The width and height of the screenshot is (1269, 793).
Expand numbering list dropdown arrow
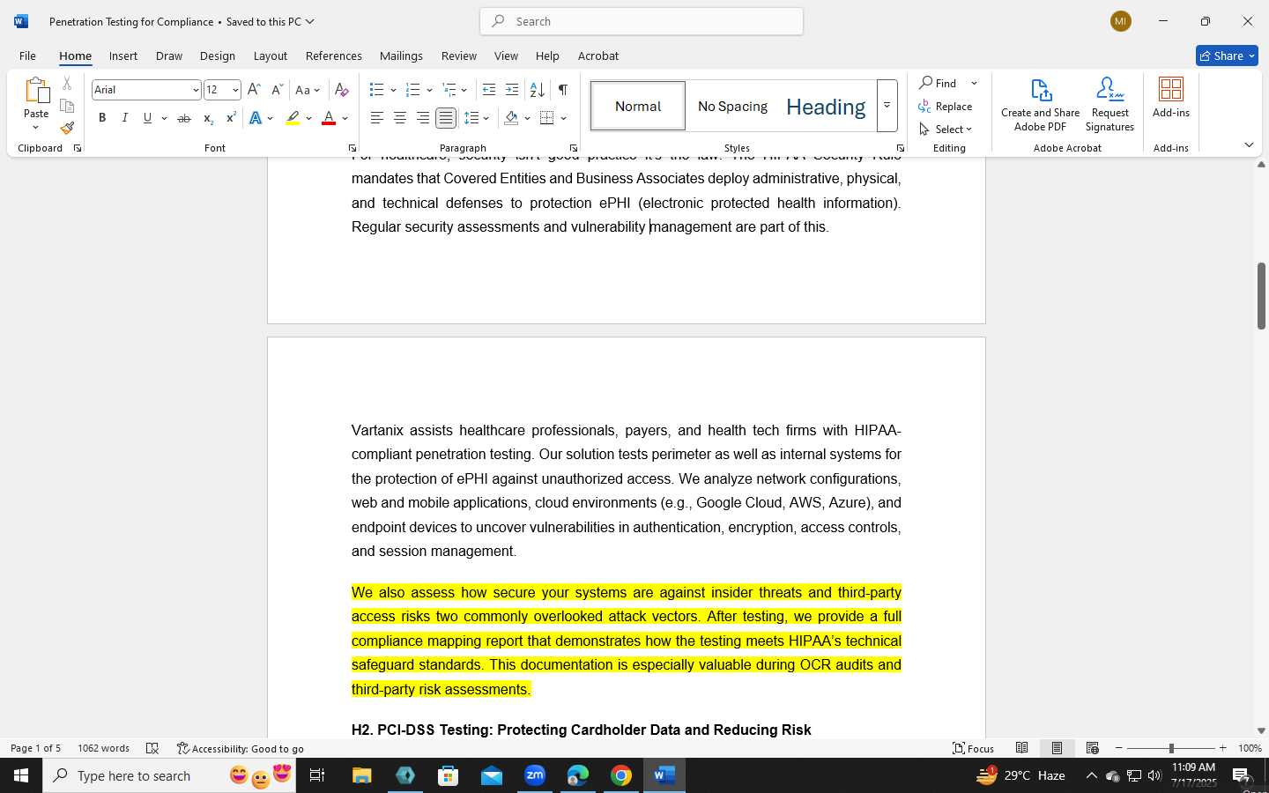pos(429,90)
